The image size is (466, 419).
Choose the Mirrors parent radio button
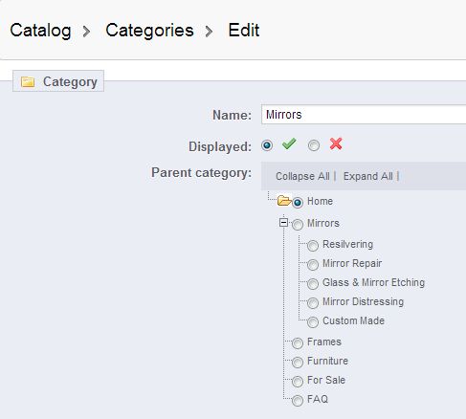(298, 225)
